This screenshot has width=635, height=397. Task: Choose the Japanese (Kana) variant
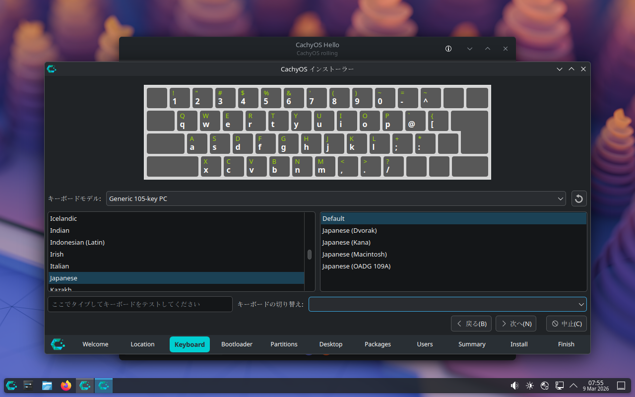click(453, 242)
